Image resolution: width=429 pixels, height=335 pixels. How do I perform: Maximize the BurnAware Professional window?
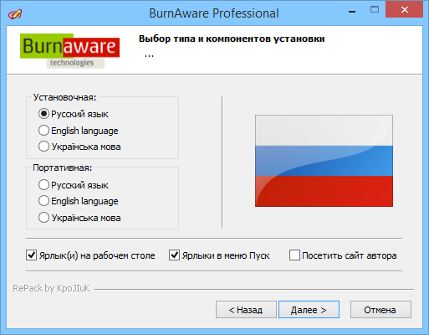tap(375, 10)
